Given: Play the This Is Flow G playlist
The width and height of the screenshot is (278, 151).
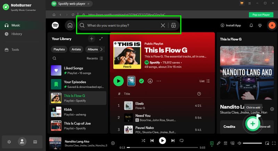Looking at the screenshot, I should pos(118,81).
